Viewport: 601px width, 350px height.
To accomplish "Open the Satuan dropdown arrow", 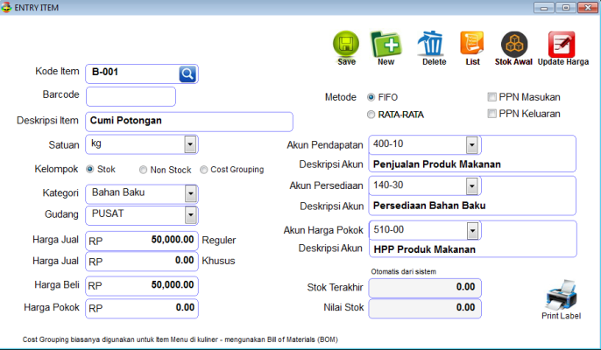I will tap(190, 144).
